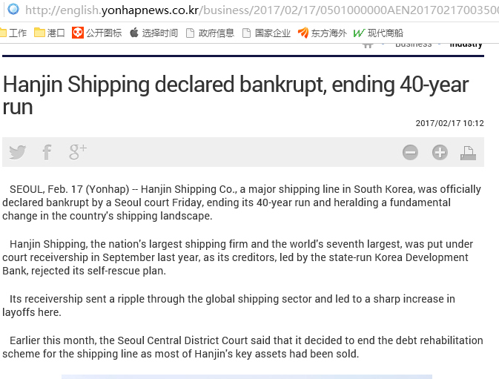Screen dimensions: 499x379
Task: Open the 国家企业 bookmark
Action: (x=266, y=33)
